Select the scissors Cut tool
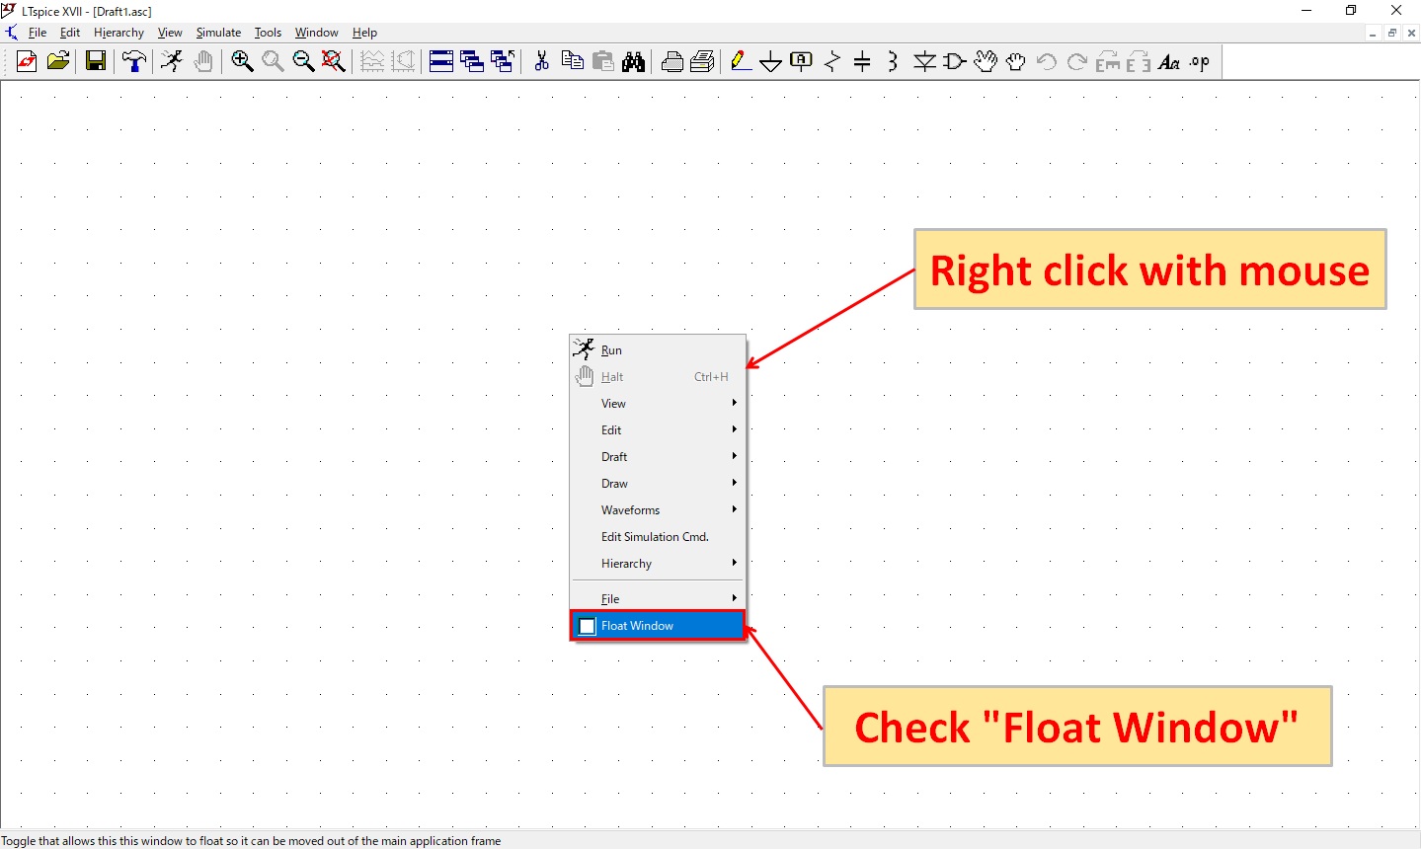Image resolution: width=1421 pixels, height=849 pixels. tap(541, 62)
